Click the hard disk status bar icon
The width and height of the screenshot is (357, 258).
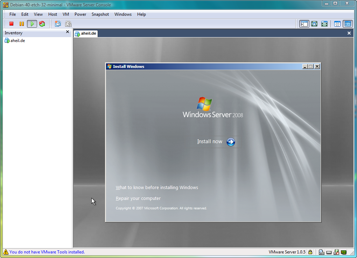tap(329, 252)
